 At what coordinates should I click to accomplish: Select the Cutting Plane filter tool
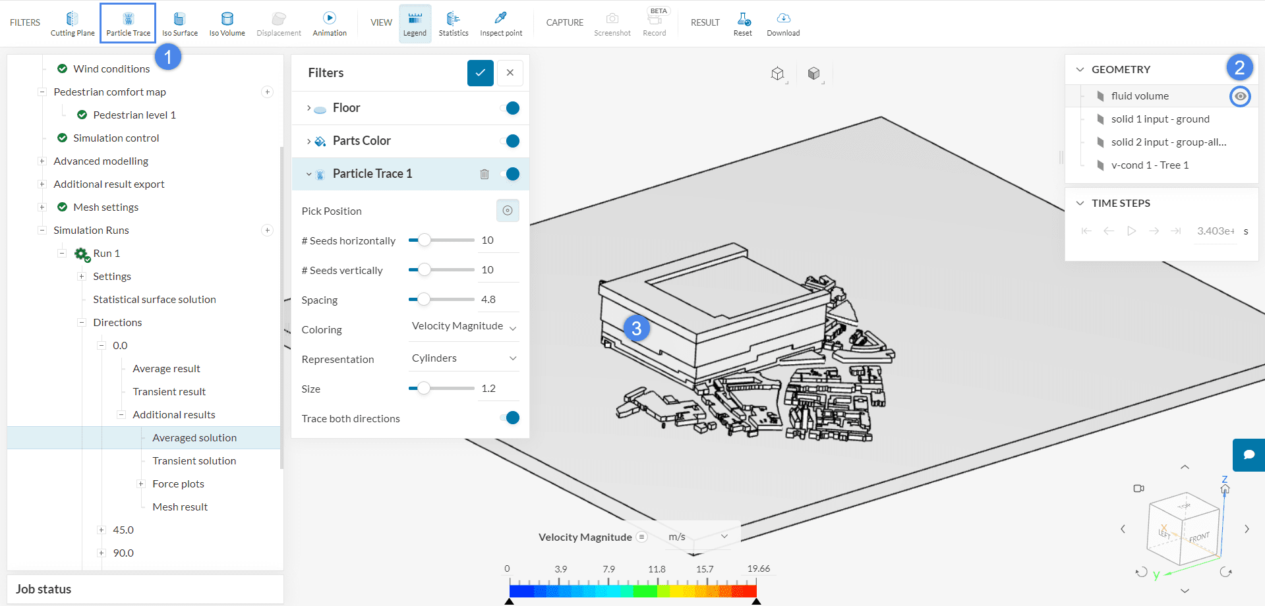pos(73,23)
